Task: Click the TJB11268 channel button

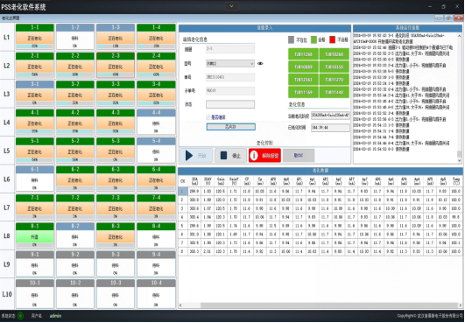Action: [303, 54]
